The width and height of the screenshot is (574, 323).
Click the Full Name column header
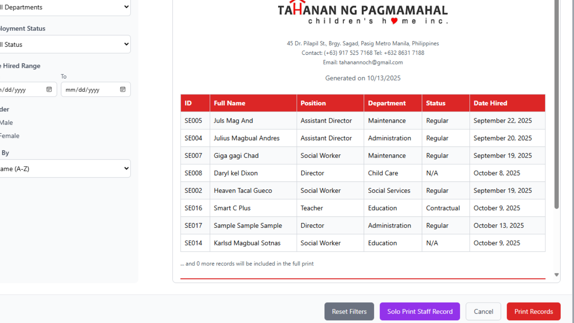229,103
